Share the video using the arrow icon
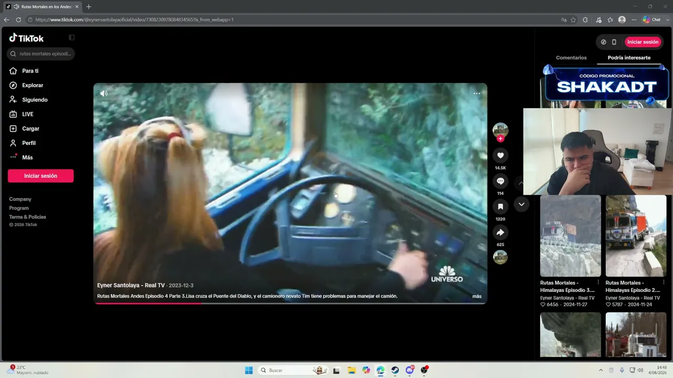The image size is (673, 378). coord(500,233)
